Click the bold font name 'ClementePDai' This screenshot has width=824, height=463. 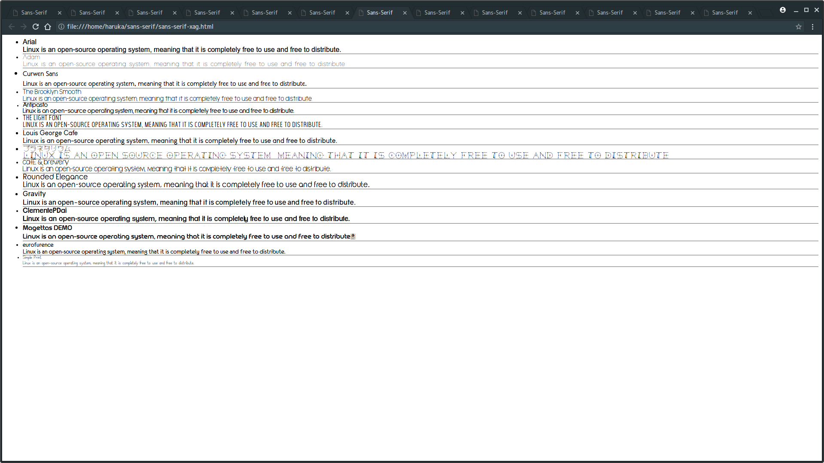coord(45,211)
